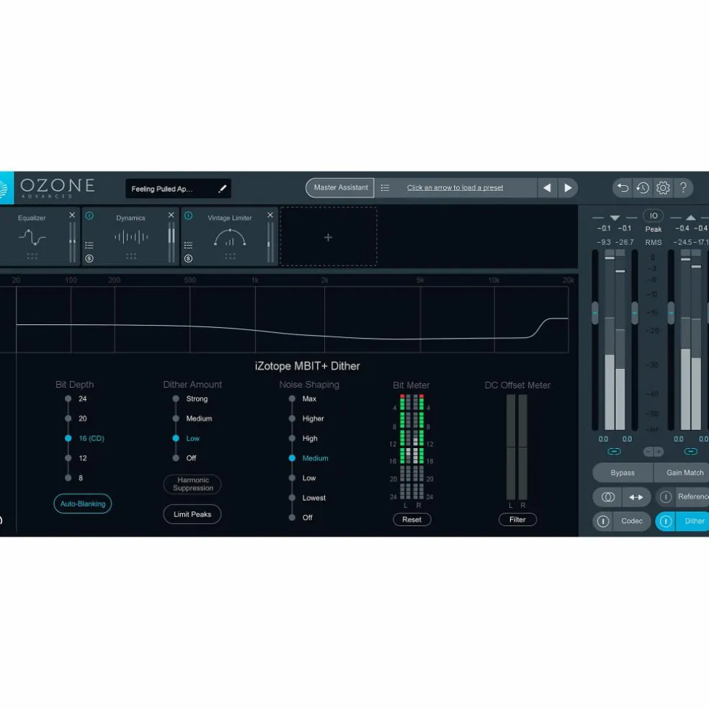Select the Vintage Limiter module icon
This screenshot has height=709, width=709.
pyautogui.click(x=230, y=237)
